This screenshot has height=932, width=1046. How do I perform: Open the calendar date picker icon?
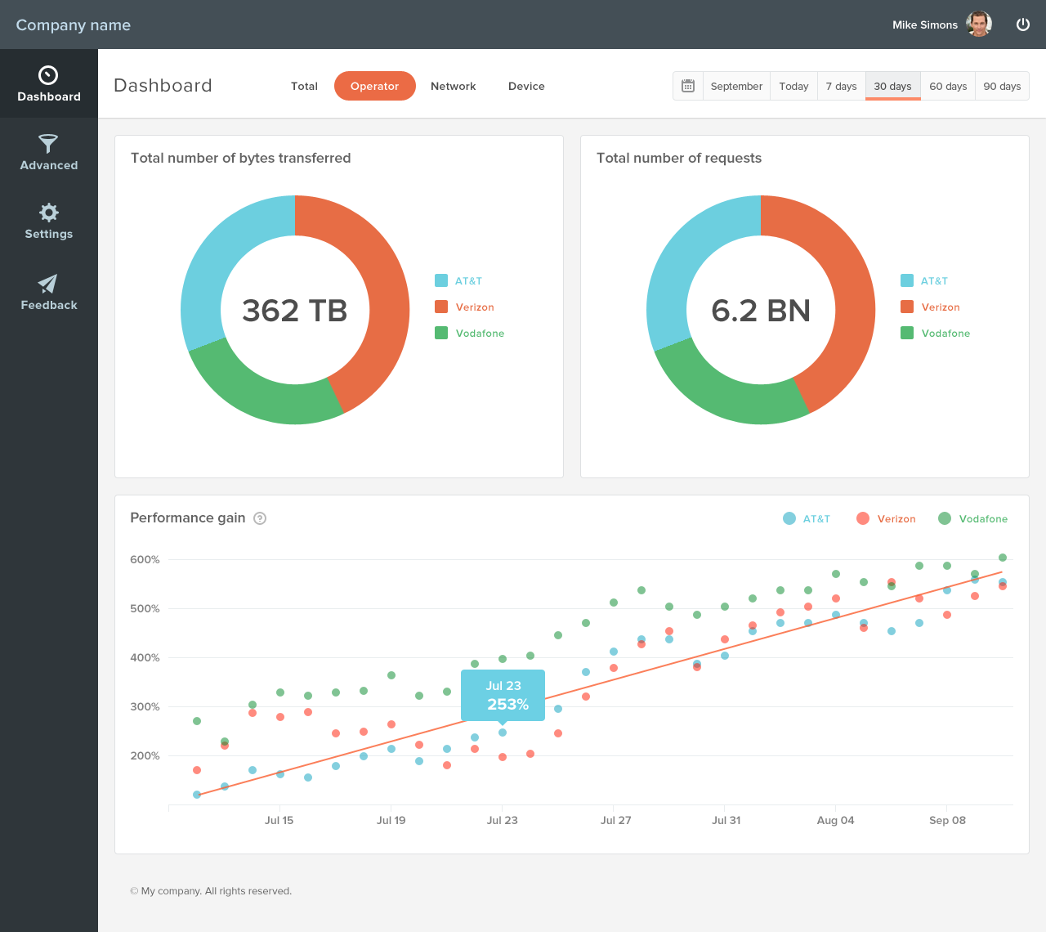(x=688, y=86)
